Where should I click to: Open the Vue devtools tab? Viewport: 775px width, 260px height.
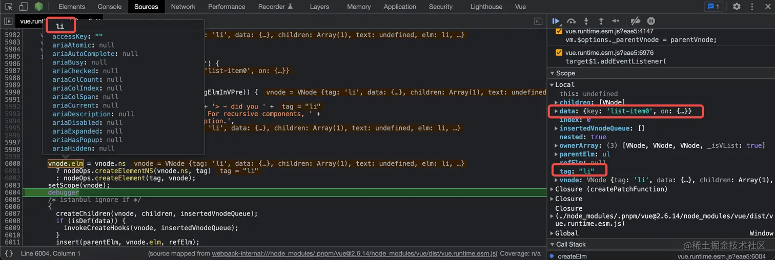520,7
